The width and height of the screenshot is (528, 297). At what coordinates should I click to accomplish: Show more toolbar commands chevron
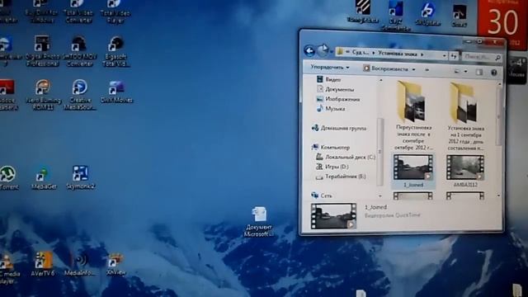pyautogui.click(x=427, y=69)
